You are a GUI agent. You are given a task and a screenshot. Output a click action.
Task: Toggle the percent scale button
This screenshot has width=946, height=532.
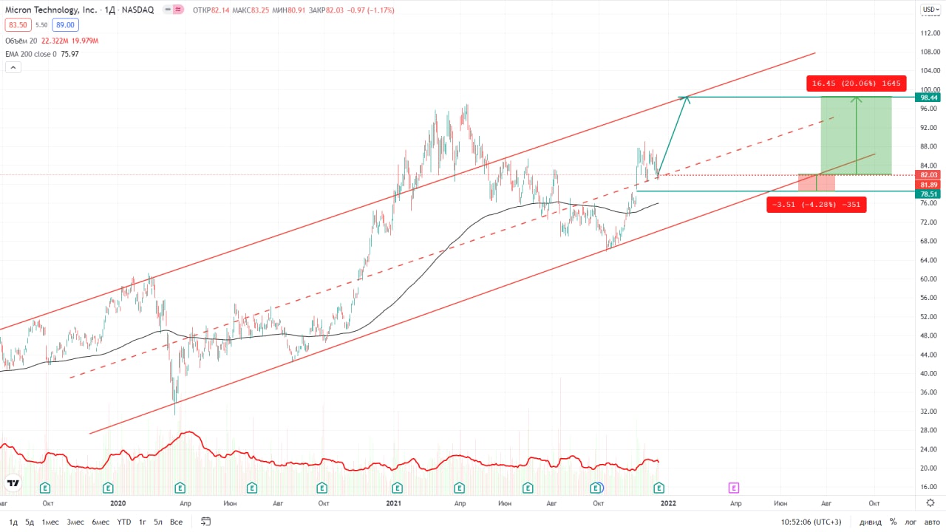click(893, 522)
